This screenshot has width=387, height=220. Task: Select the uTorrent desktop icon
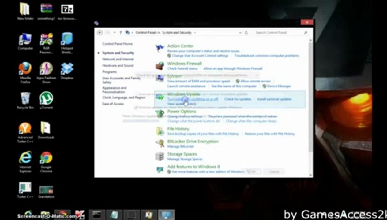pos(46,101)
